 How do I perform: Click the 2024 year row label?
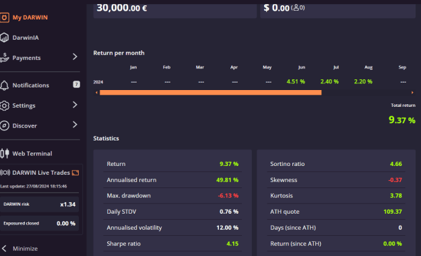pos(98,82)
